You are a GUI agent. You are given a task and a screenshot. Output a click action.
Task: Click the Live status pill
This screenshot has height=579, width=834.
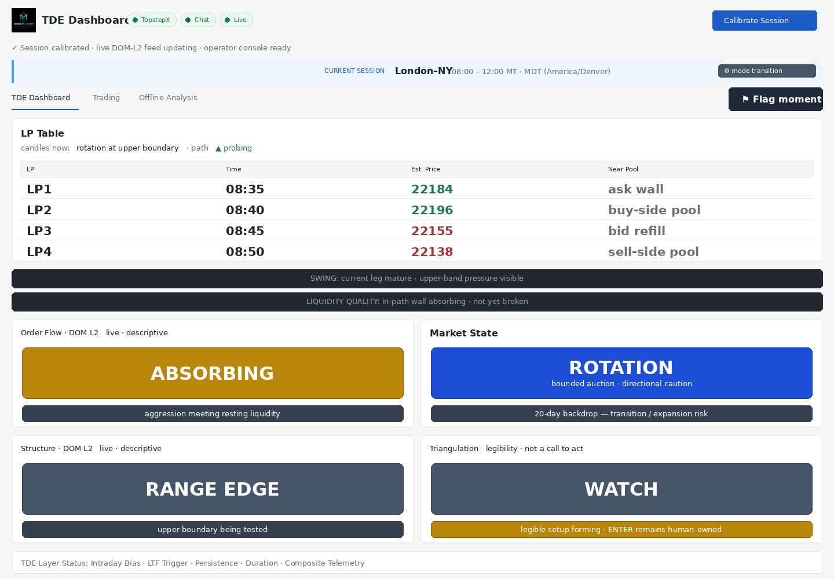click(236, 20)
